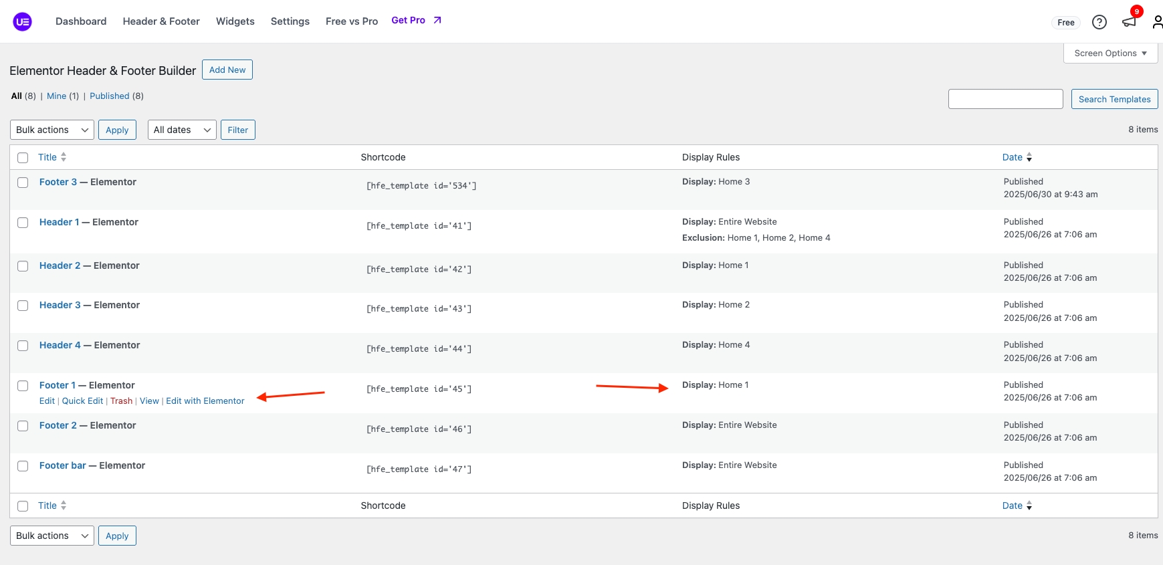
Task: Sort by Title using header sort arrows
Action: tap(64, 157)
